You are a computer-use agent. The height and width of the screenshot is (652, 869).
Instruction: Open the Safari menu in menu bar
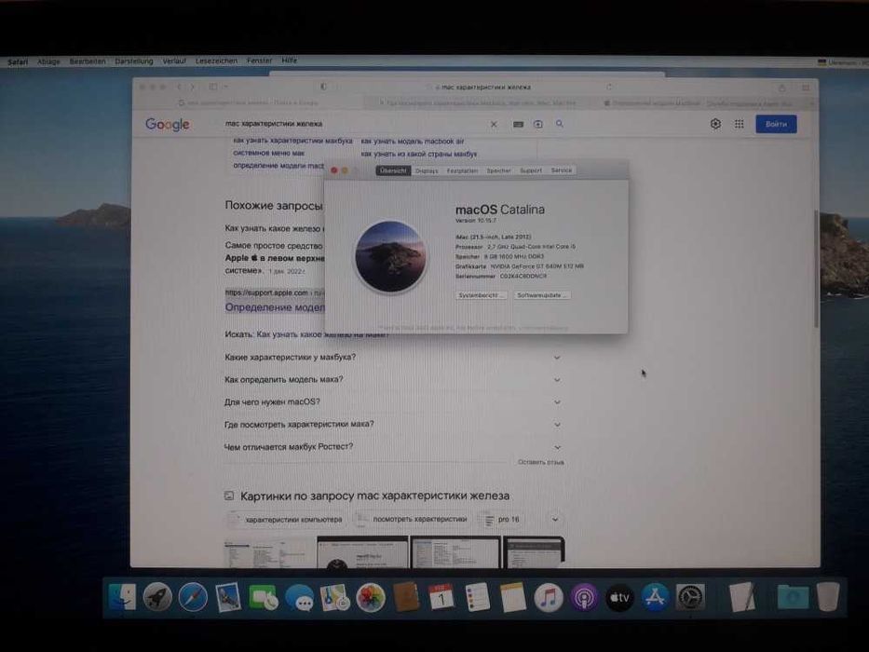point(18,62)
